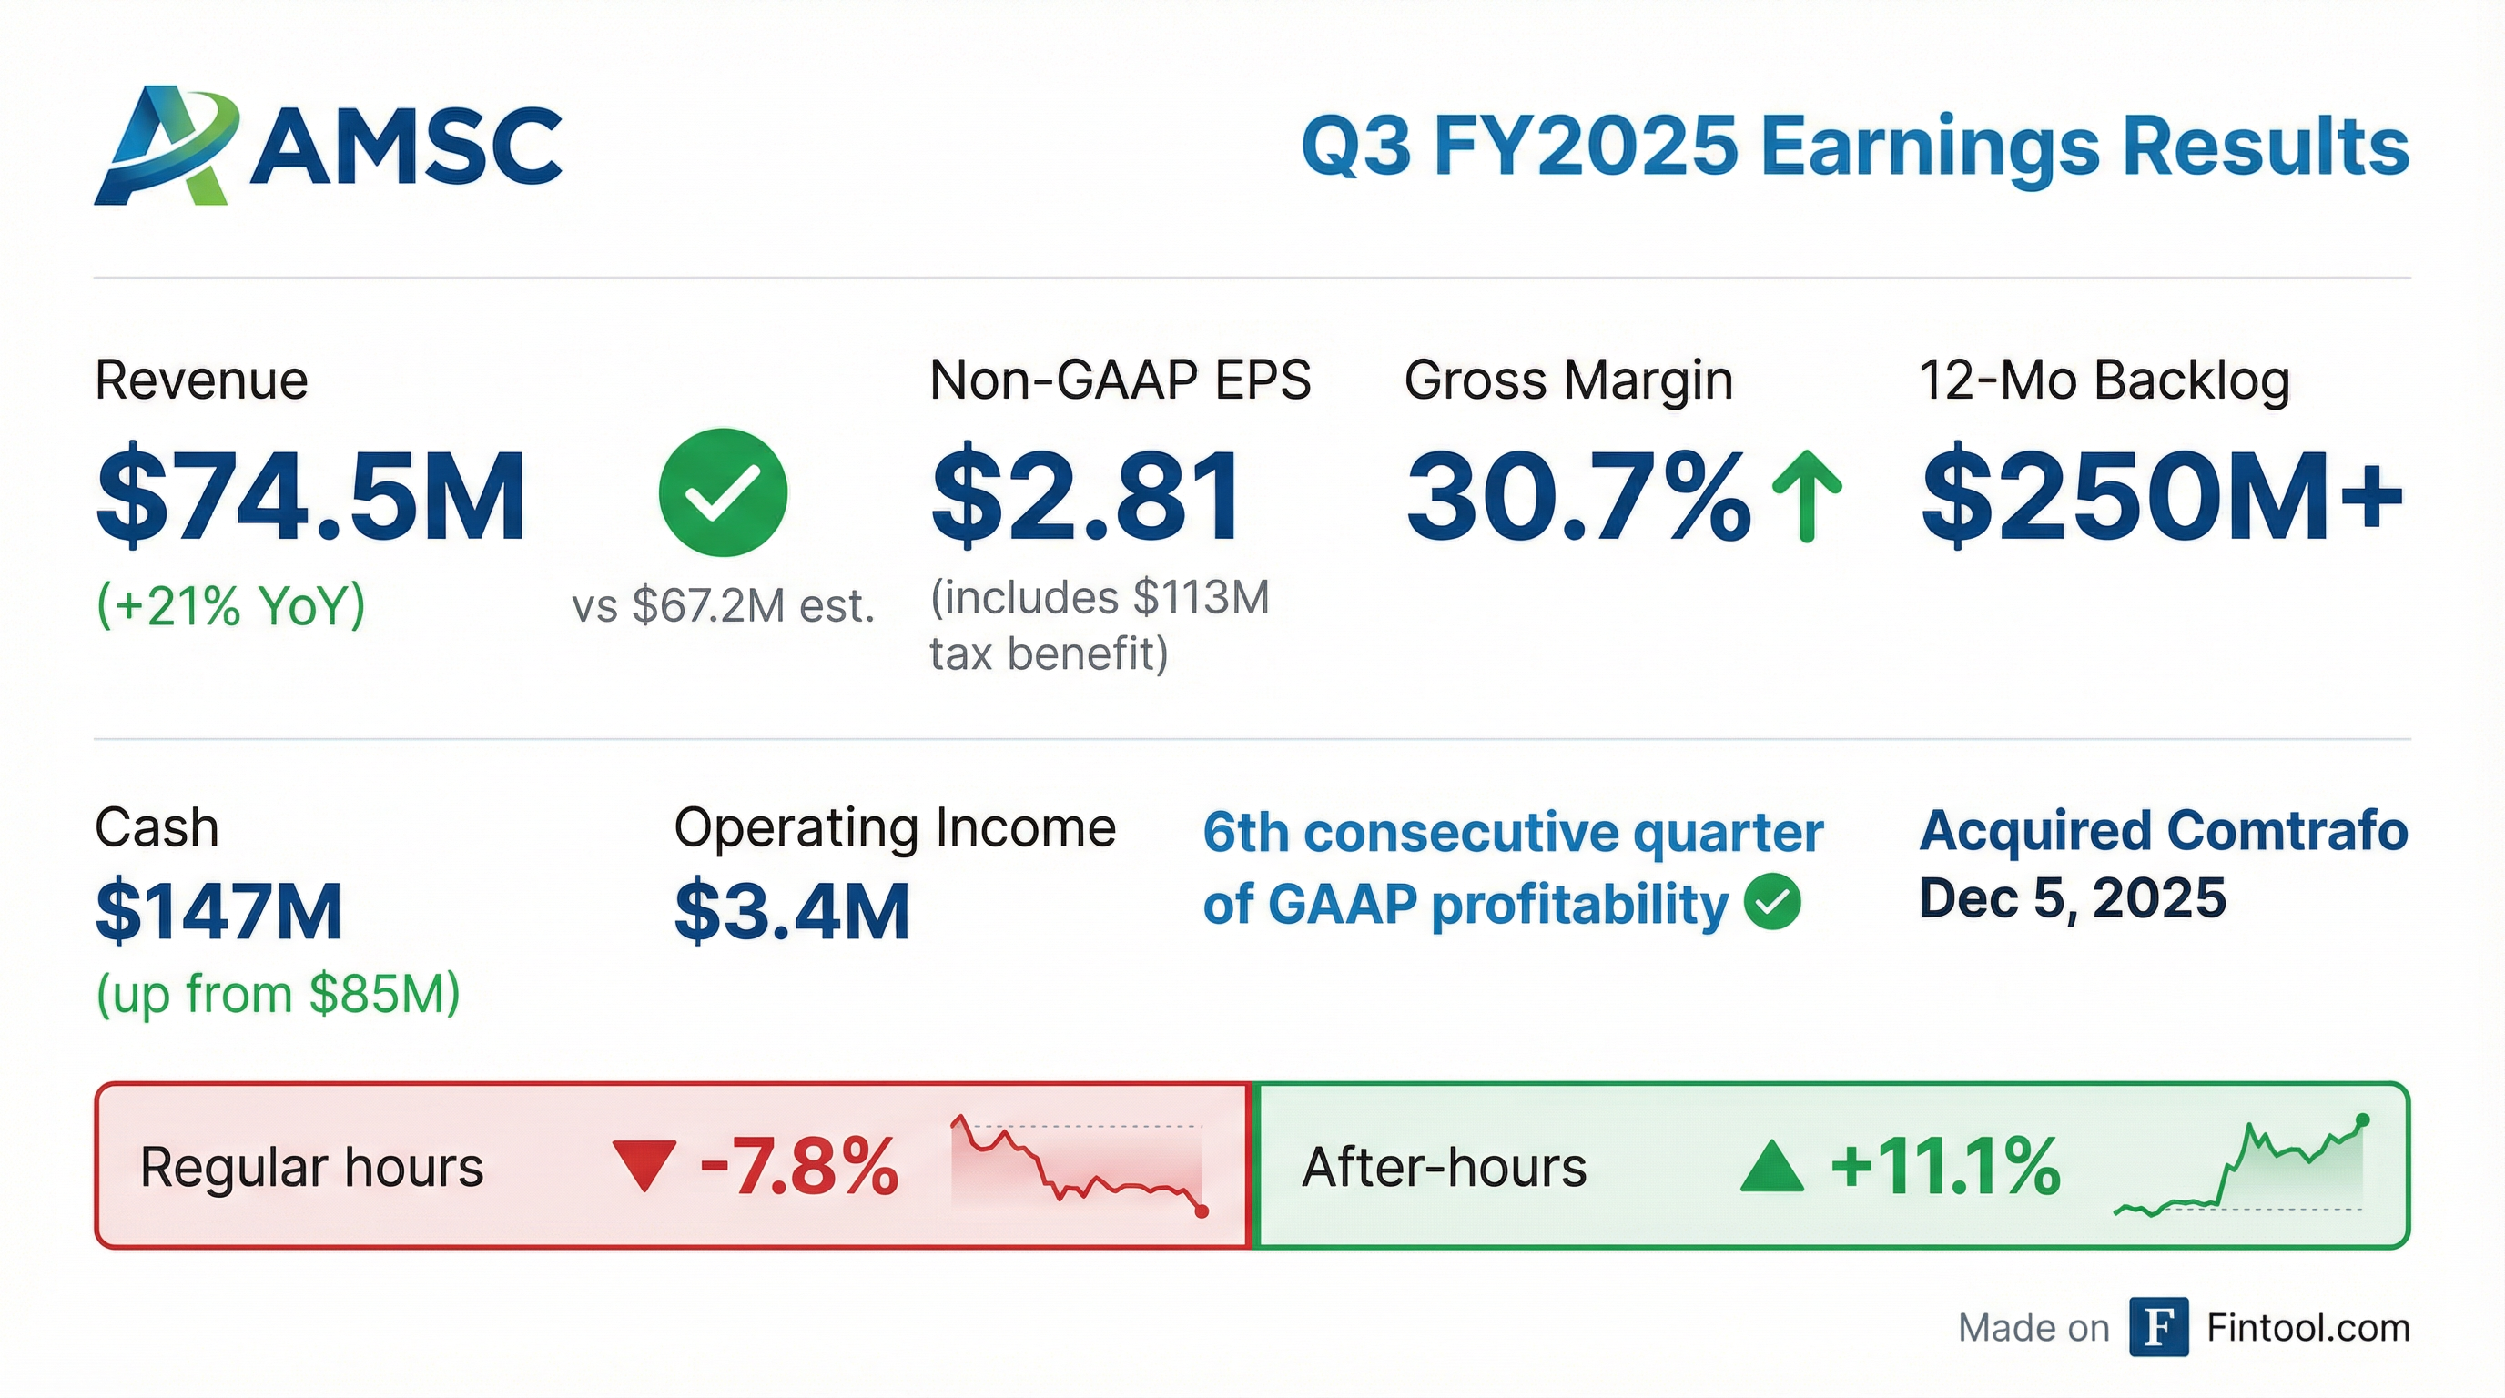Click the $3.4M operating income value
The width and height of the screenshot is (2505, 1398).
coord(792,911)
